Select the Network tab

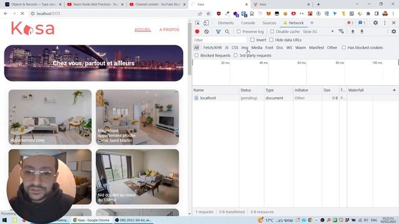[x=294, y=23]
